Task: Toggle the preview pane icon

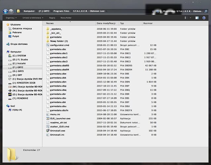Action: click(197, 18)
